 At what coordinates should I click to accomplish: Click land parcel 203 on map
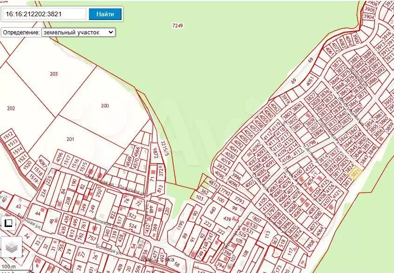(x=54, y=74)
